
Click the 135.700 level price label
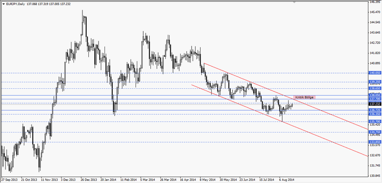click(x=374, y=121)
